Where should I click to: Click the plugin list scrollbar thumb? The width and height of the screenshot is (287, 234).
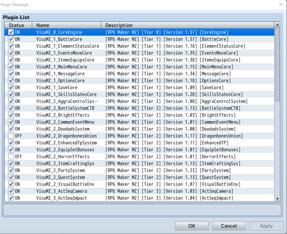click(277, 64)
